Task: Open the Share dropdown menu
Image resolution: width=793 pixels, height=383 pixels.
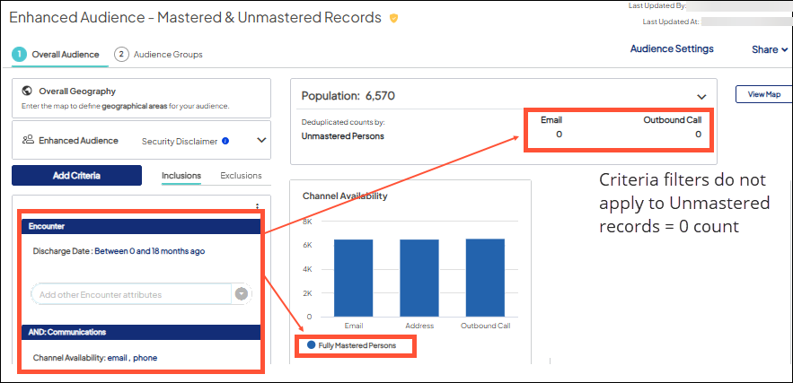Action: [x=770, y=49]
